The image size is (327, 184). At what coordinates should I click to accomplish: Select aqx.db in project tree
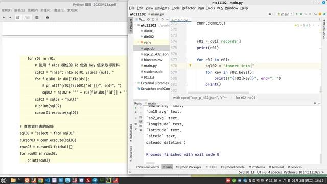149,48
